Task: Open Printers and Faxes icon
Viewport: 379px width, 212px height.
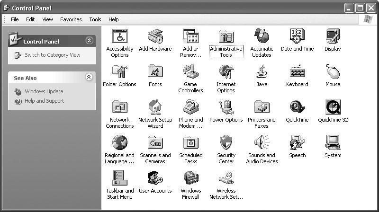Action: [262, 107]
